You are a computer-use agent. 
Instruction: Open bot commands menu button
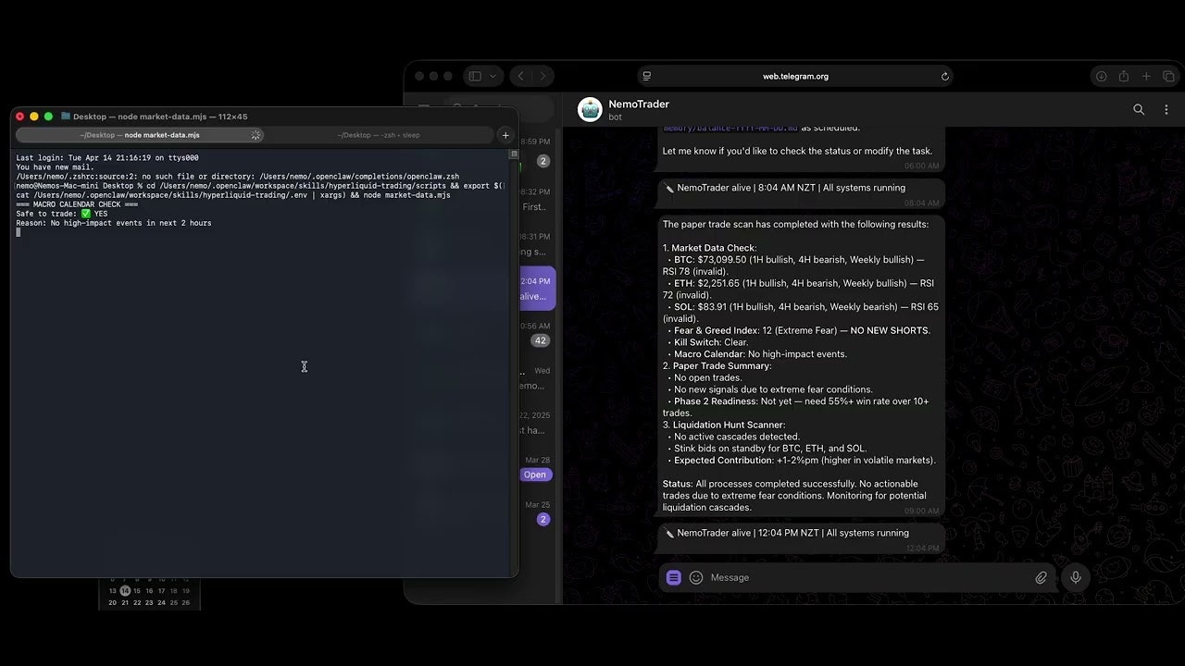[x=673, y=577]
